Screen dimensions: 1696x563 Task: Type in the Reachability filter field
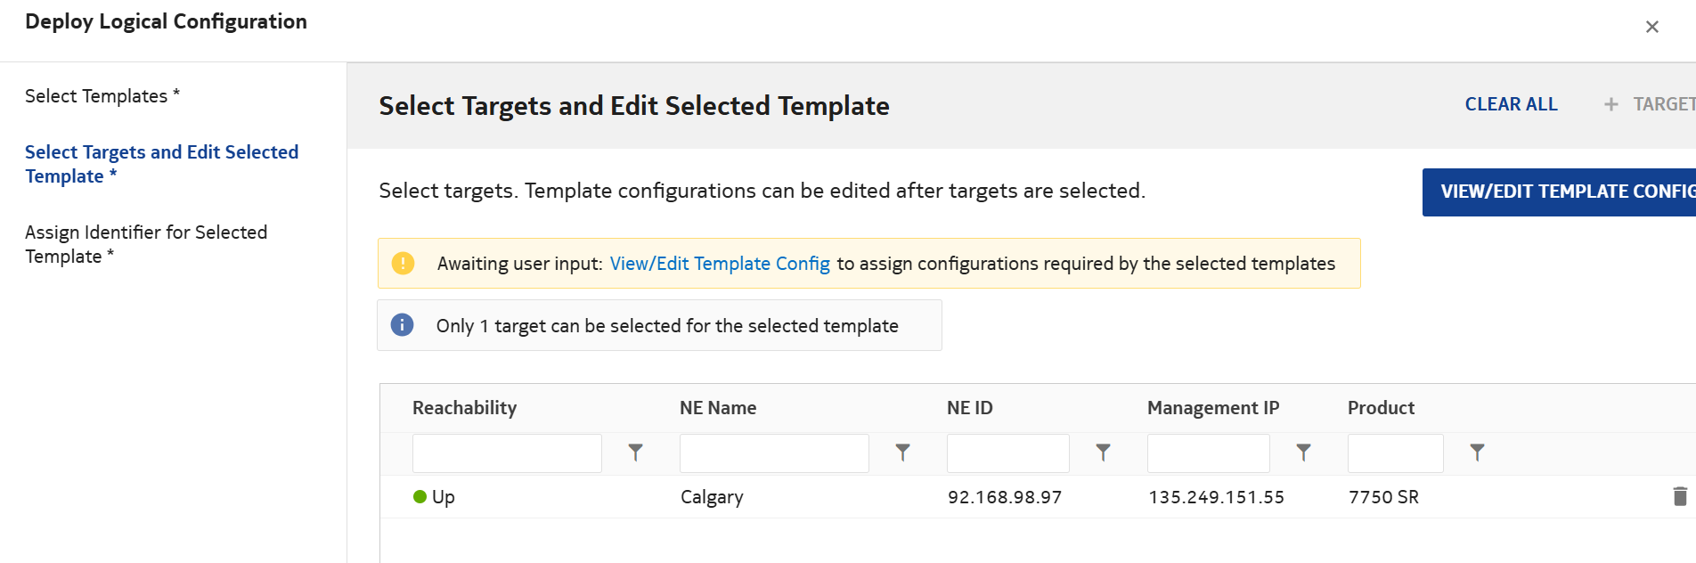507,453
